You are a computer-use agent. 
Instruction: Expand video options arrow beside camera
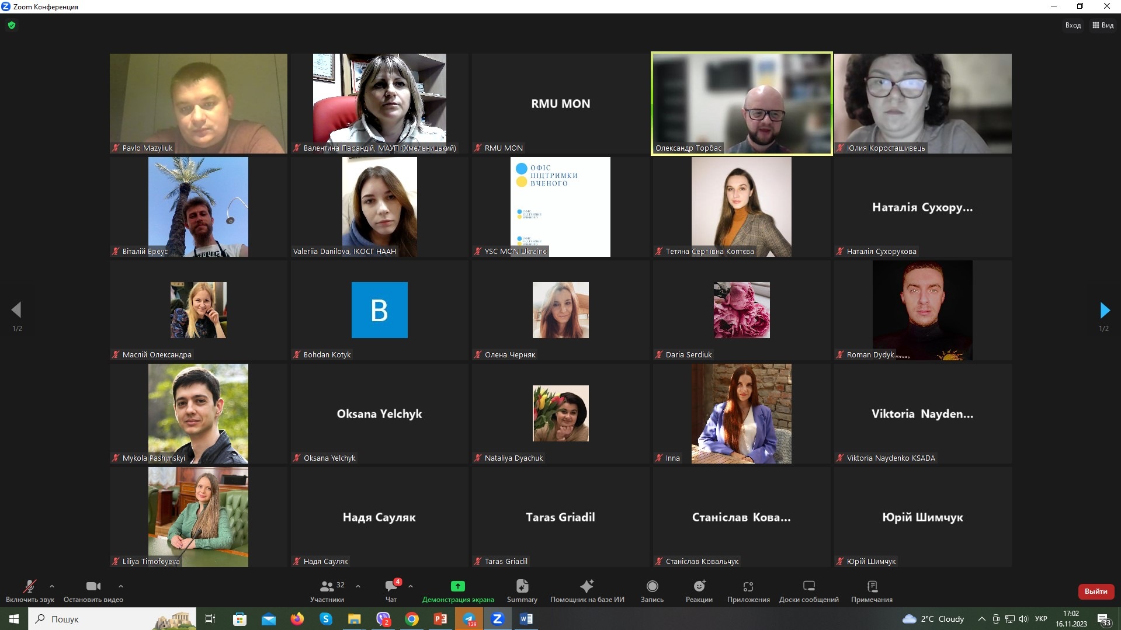tap(121, 586)
